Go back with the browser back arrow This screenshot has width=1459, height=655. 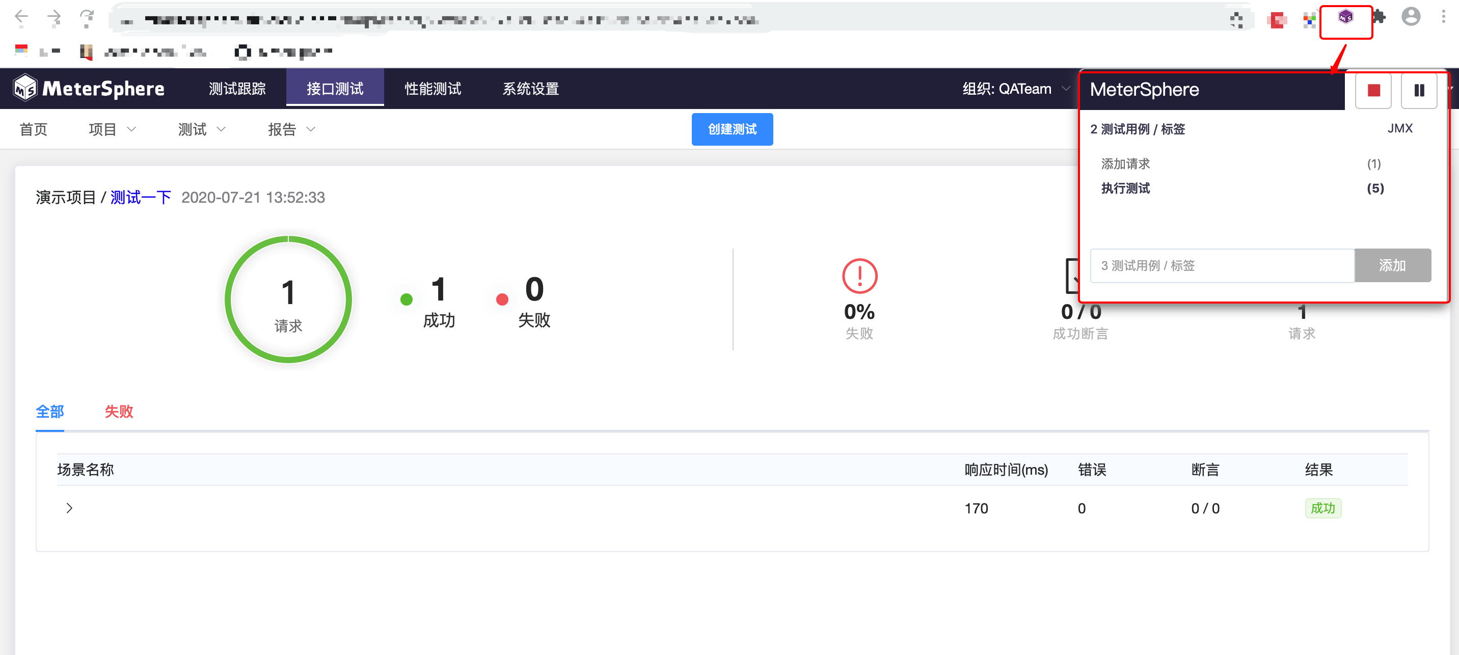[21, 17]
